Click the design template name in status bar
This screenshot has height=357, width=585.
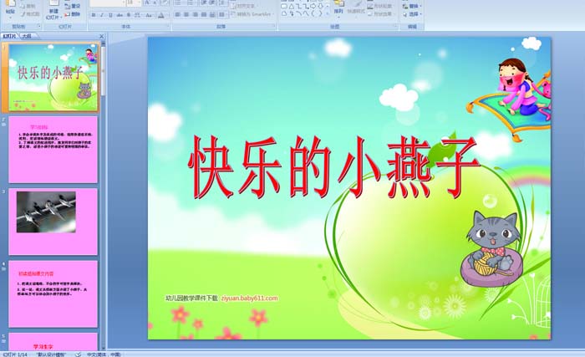(x=52, y=354)
